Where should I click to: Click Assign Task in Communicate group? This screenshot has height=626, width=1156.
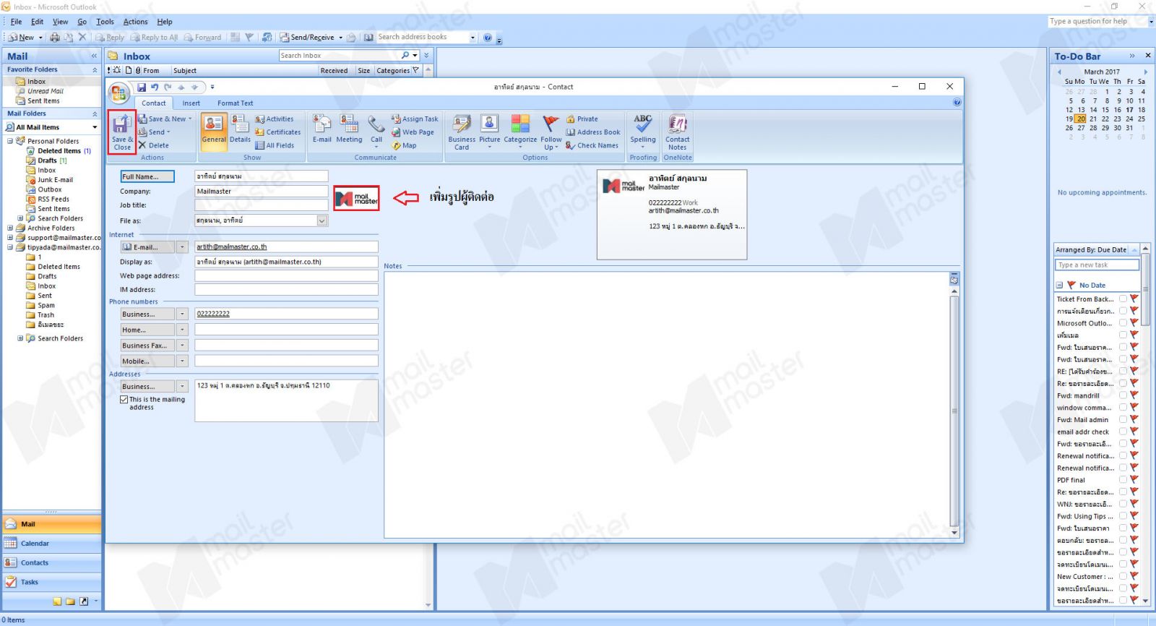(x=415, y=119)
